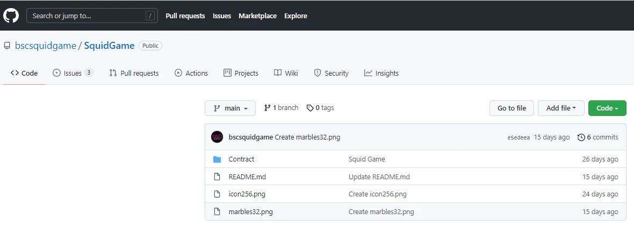Click the Go to file button
The height and width of the screenshot is (227, 634).
[x=512, y=108]
